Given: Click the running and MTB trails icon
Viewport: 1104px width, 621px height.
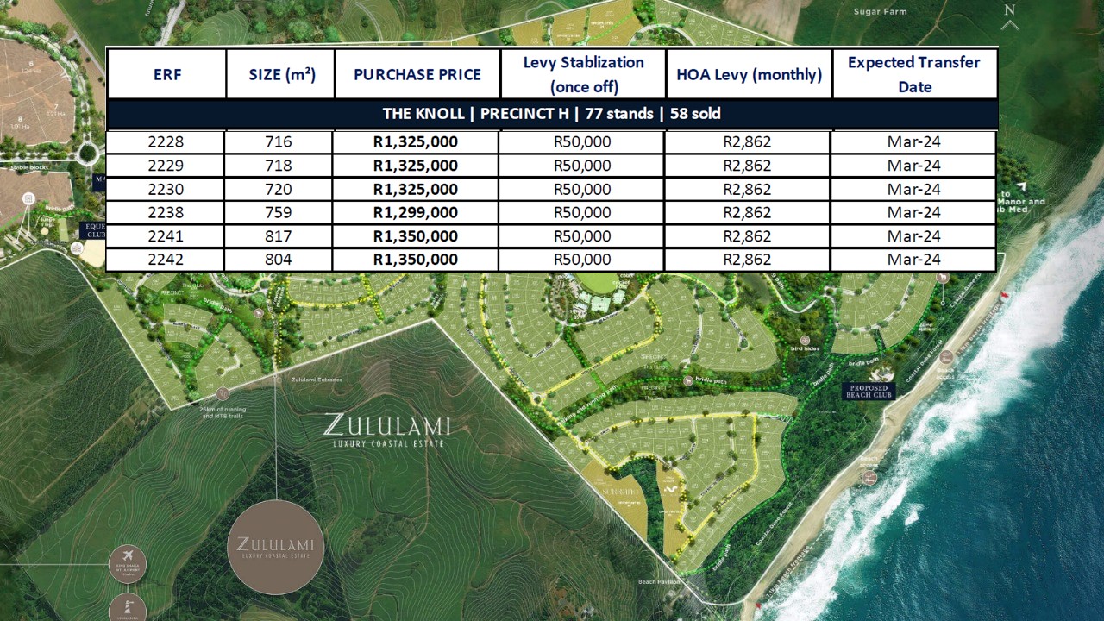Looking at the screenshot, I should pyautogui.click(x=223, y=394).
